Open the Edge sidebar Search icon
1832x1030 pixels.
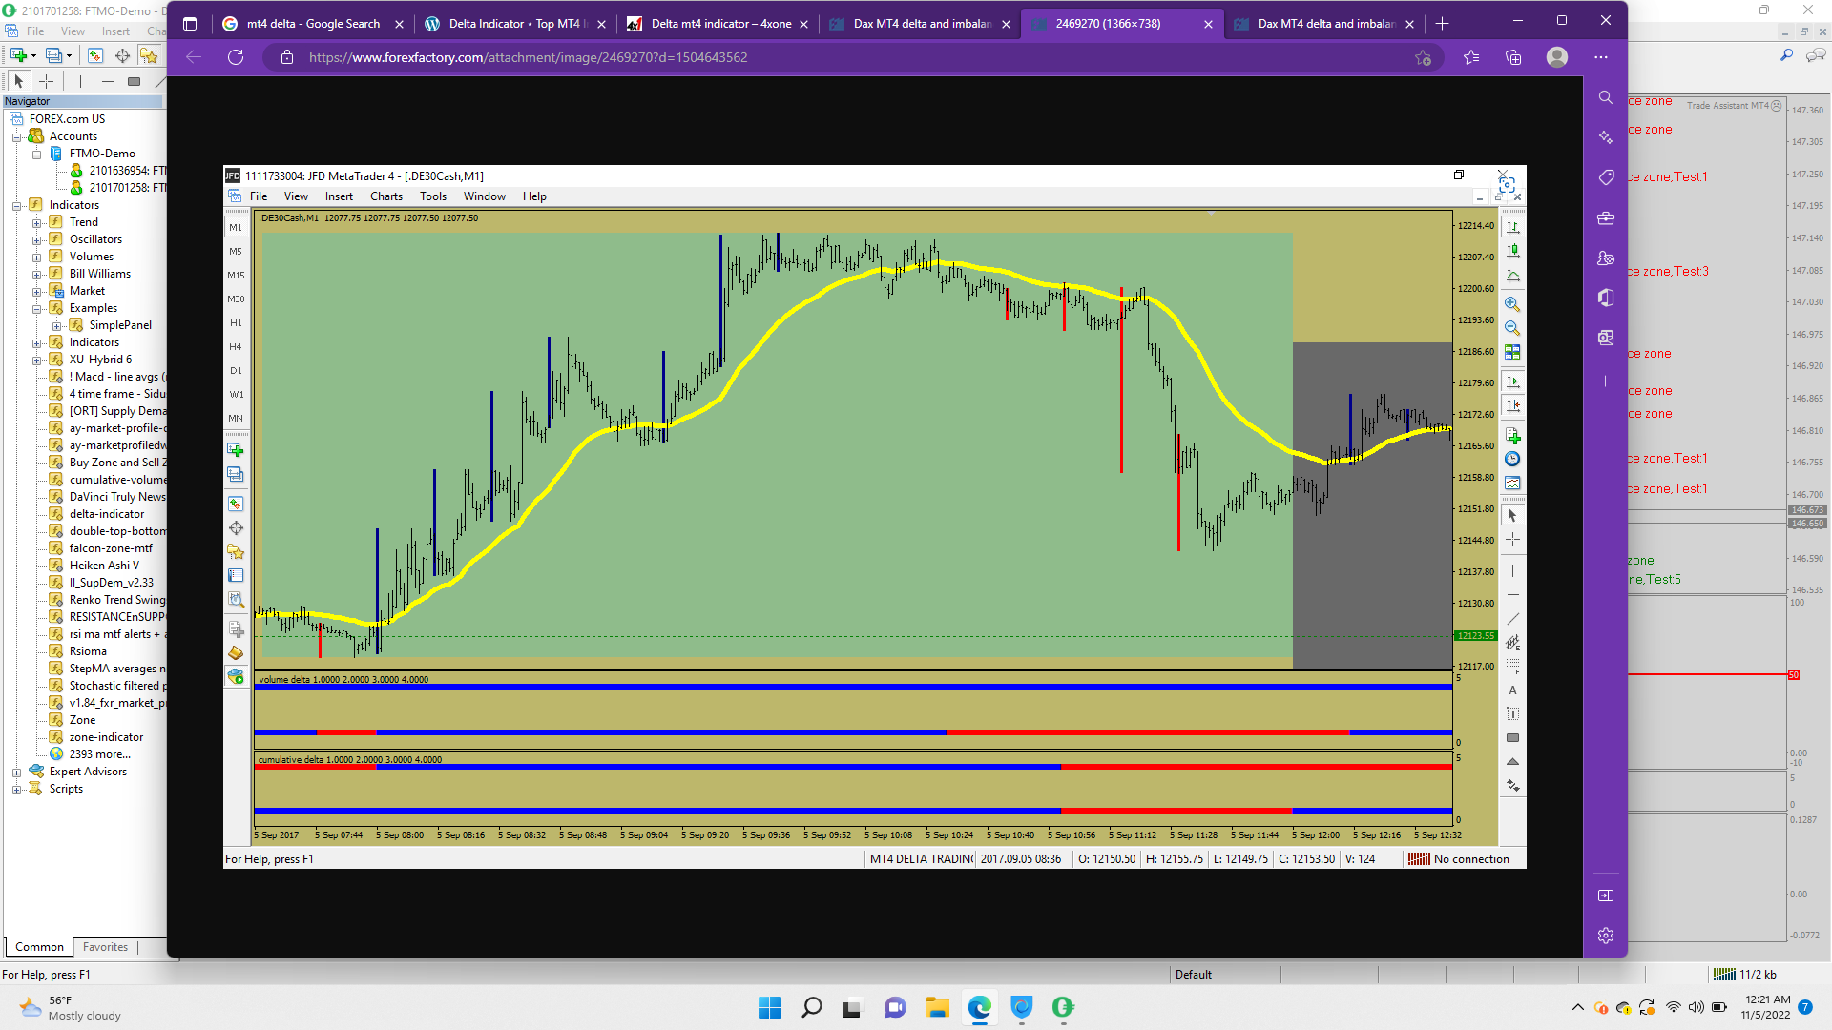[x=1606, y=97]
